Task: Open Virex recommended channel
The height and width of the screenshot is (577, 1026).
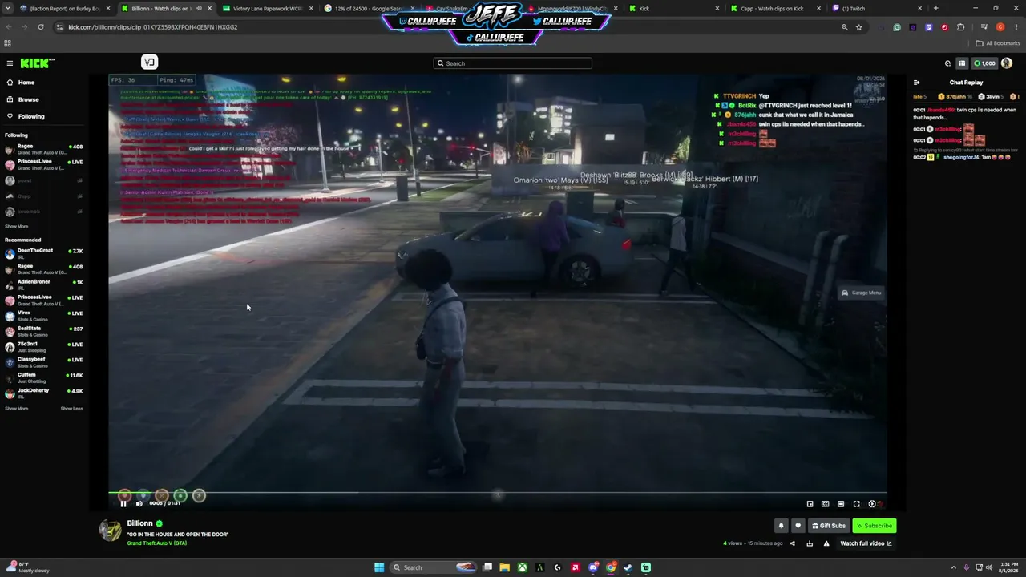Action: [44, 316]
